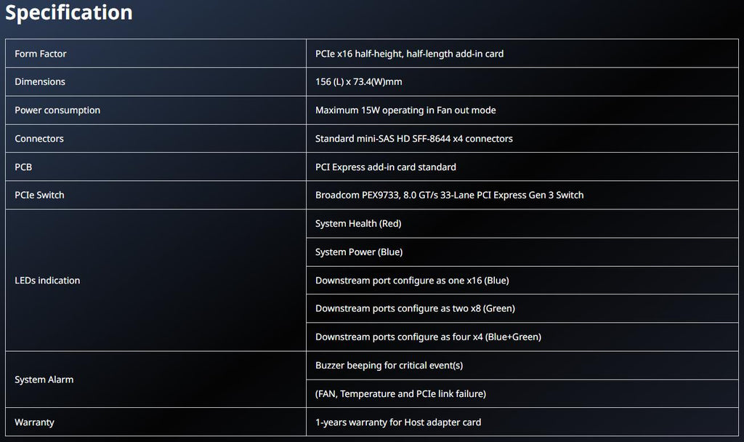
Task: Click the 156 (L) x 73.4(W)mm value
Action: tap(358, 81)
